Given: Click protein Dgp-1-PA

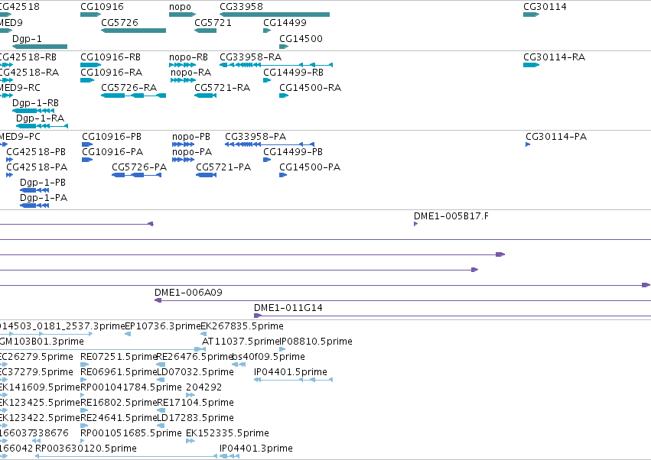Looking at the screenshot, I should point(44,198).
